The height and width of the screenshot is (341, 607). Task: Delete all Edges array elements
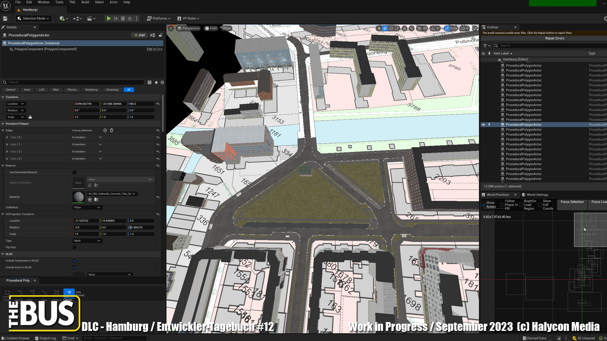pos(112,130)
